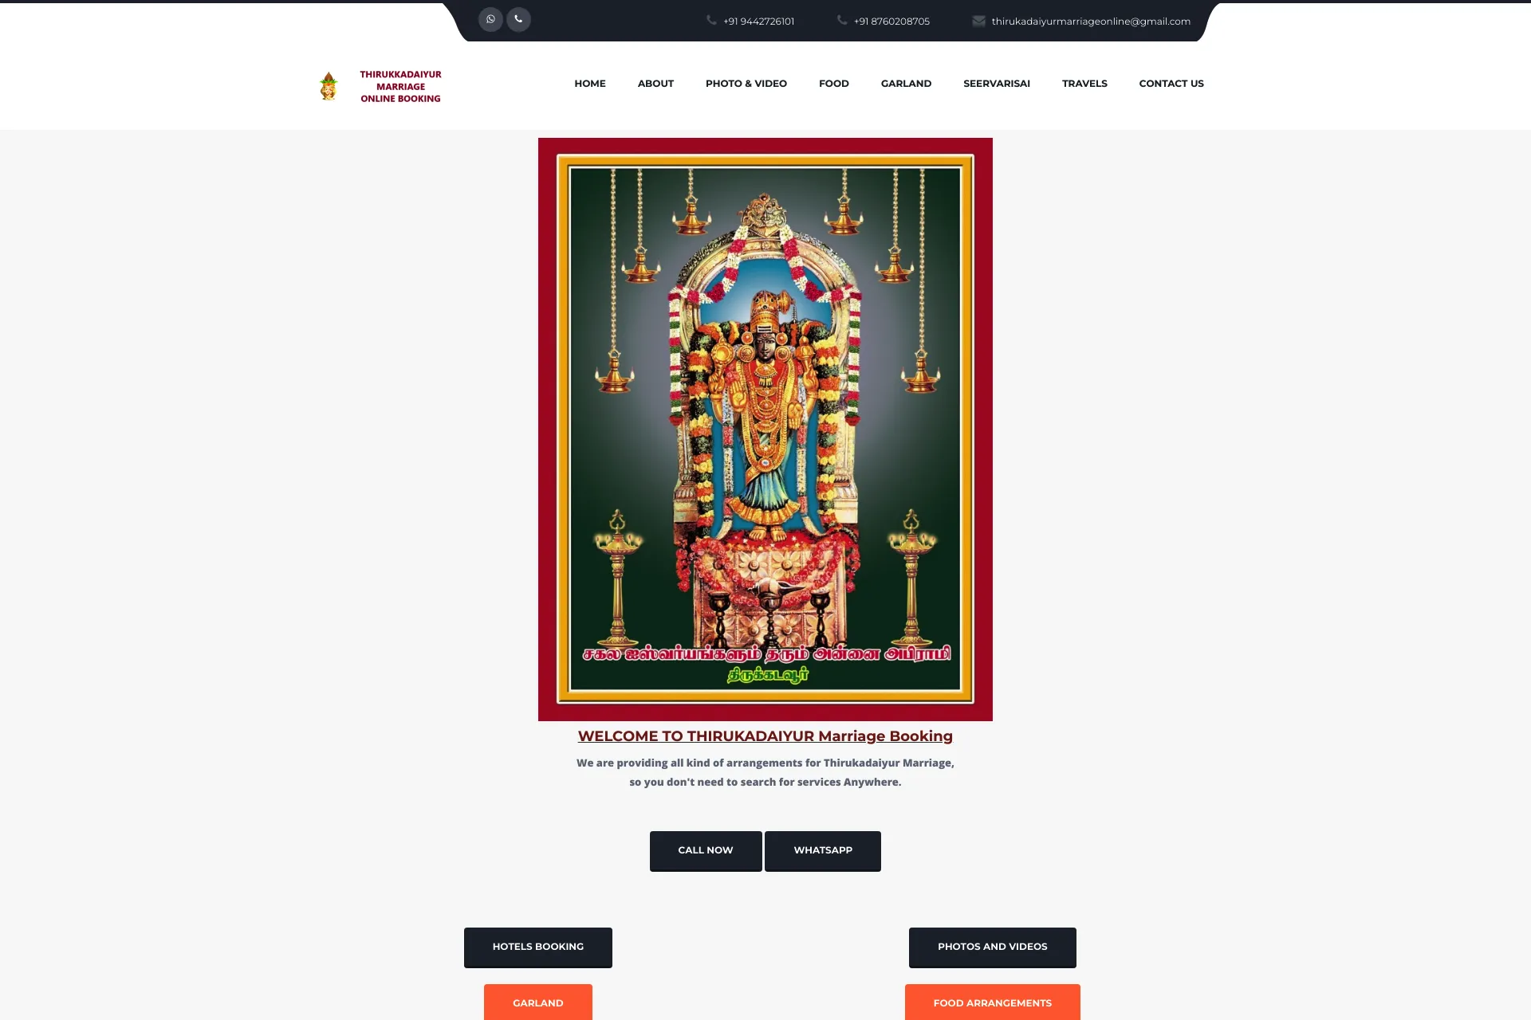The image size is (1531, 1020).
Task: Click the WhatsApp icon in header
Action: (x=490, y=19)
